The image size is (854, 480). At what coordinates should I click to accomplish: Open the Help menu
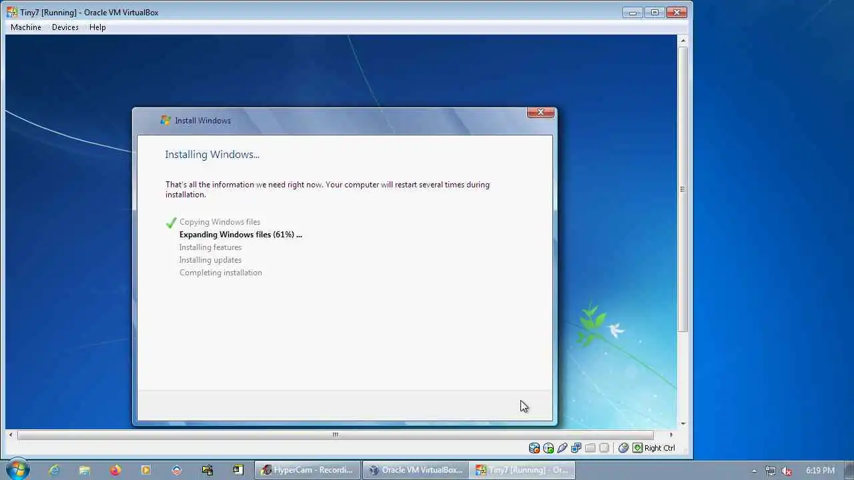tap(97, 27)
